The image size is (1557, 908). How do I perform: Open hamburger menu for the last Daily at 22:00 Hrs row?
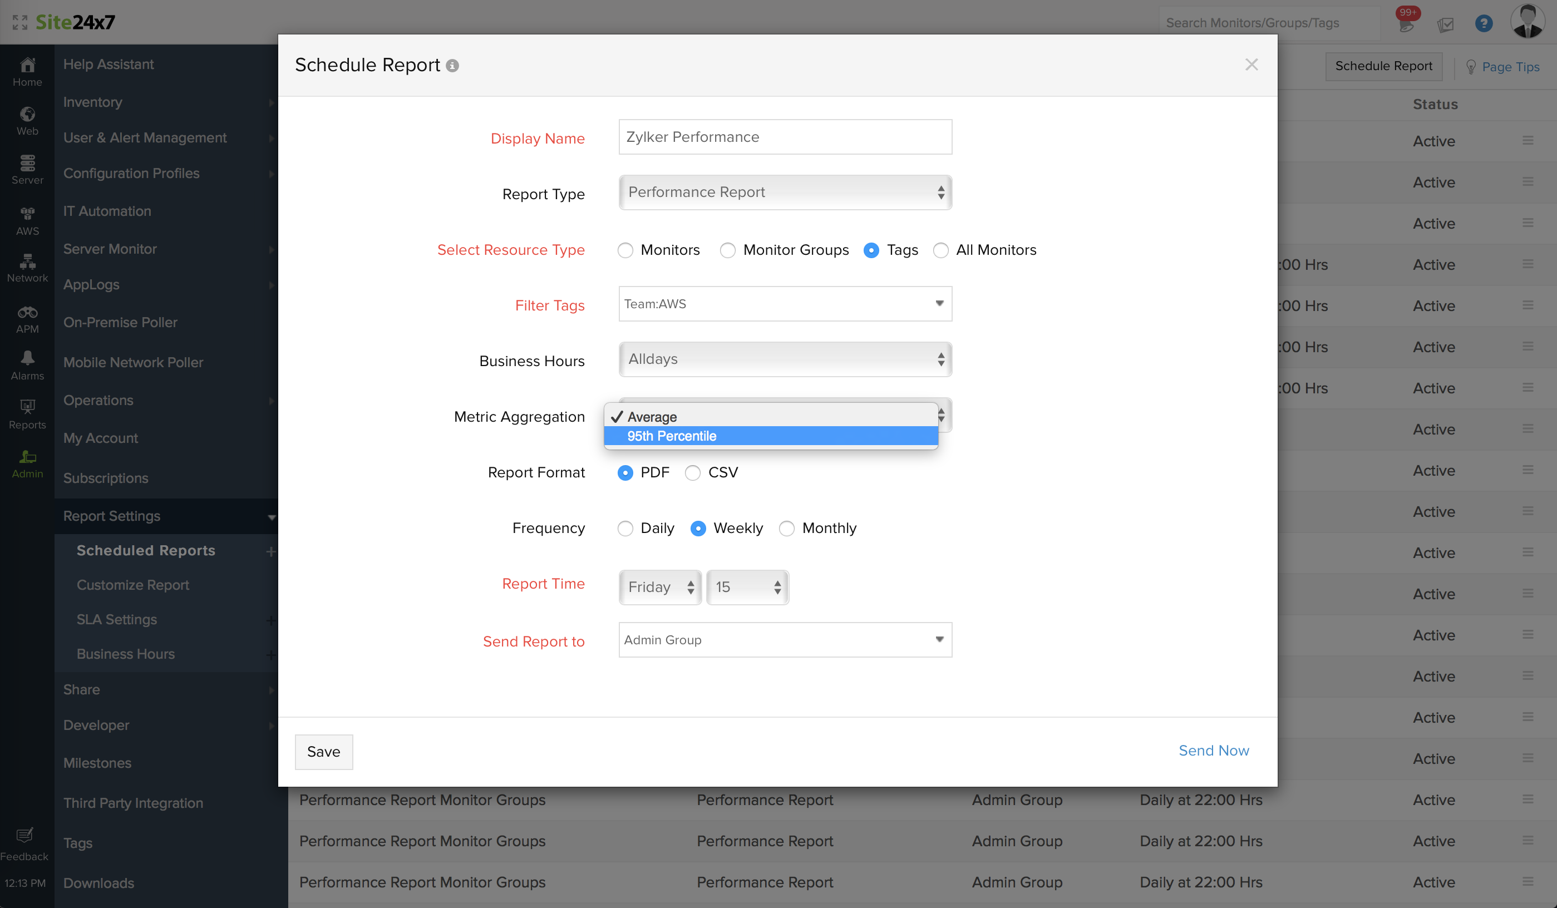pyautogui.click(x=1528, y=881)
